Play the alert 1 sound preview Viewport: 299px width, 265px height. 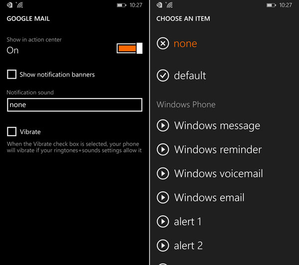163,222
